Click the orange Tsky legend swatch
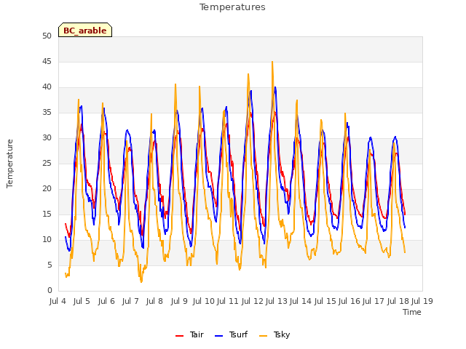This screenshot has height=349, width=466. click(x=264, y=336)
